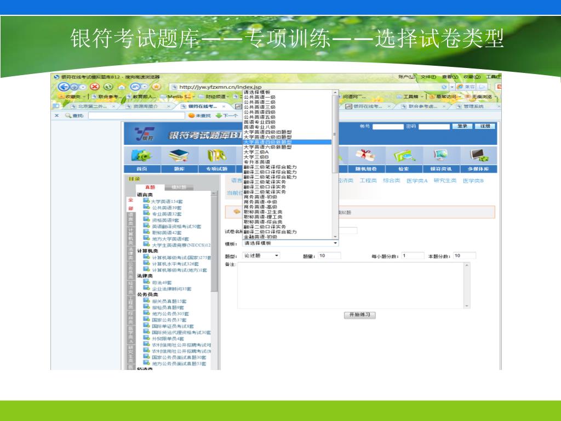
Task: Click the browser Back arrow button
Action: tap(64, 87)
